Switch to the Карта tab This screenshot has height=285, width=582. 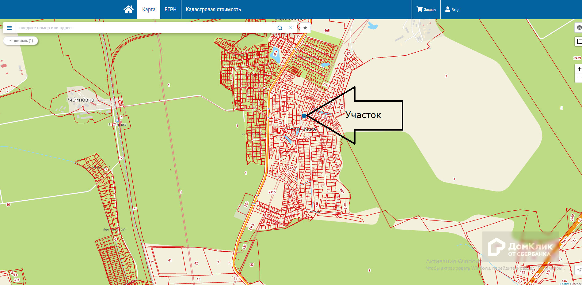coord(149,9)
